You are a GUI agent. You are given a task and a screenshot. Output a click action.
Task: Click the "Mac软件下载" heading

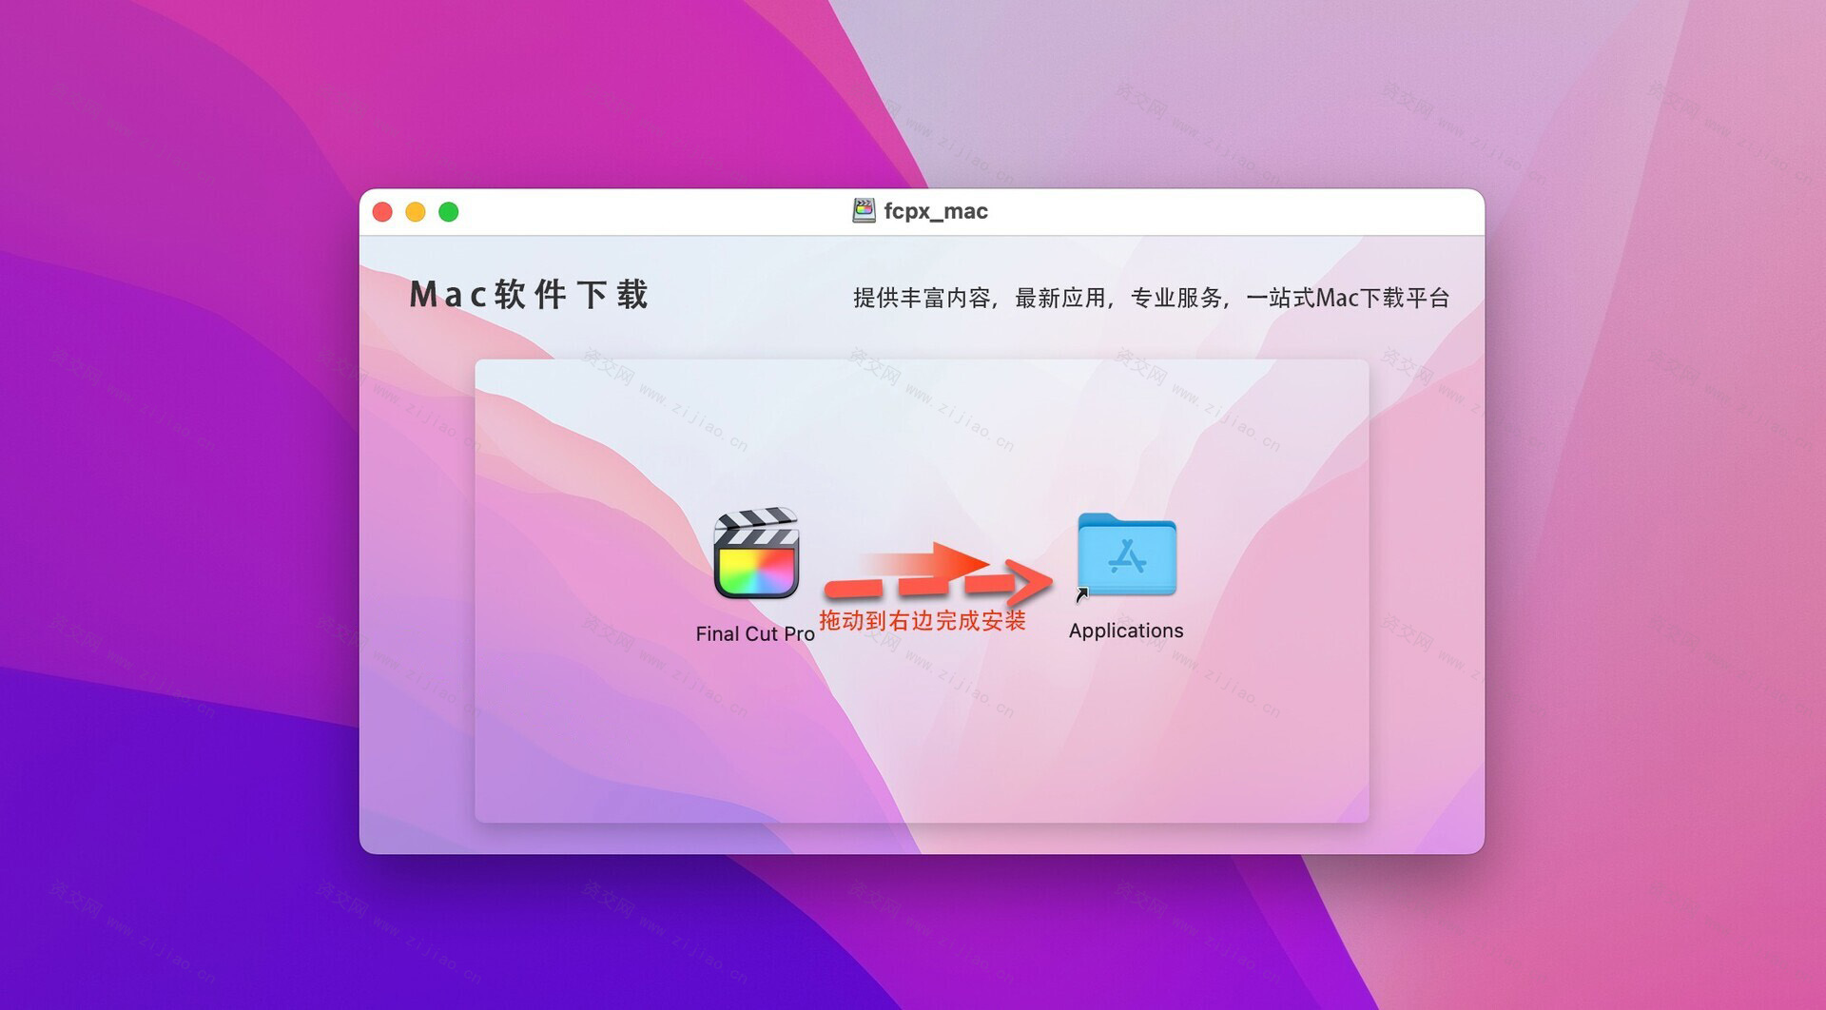click(529, 295)
